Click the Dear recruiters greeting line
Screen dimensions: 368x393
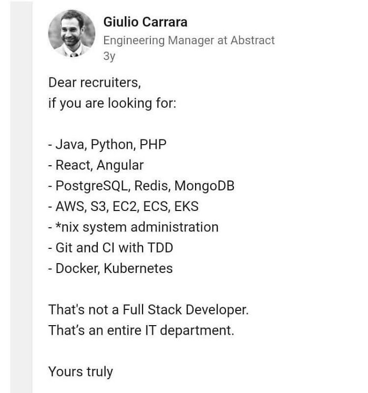[x=95, y=83]
